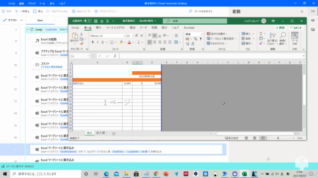Click the AutoSum sigma icon

point(261,34)
